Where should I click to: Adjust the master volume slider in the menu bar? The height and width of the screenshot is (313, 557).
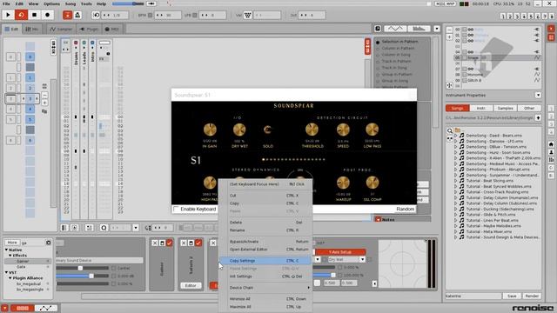(128, 3)
